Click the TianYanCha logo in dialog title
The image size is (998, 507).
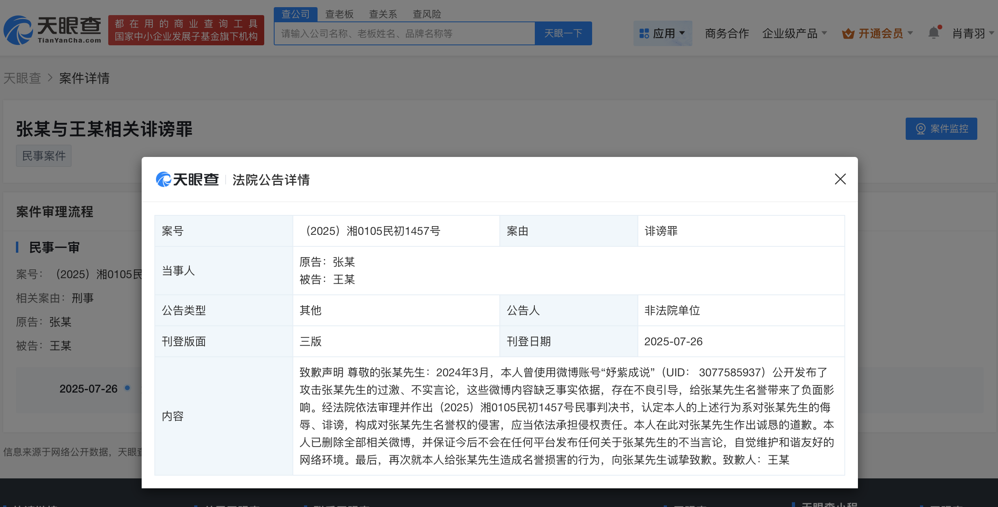click(x=187, y=180)
